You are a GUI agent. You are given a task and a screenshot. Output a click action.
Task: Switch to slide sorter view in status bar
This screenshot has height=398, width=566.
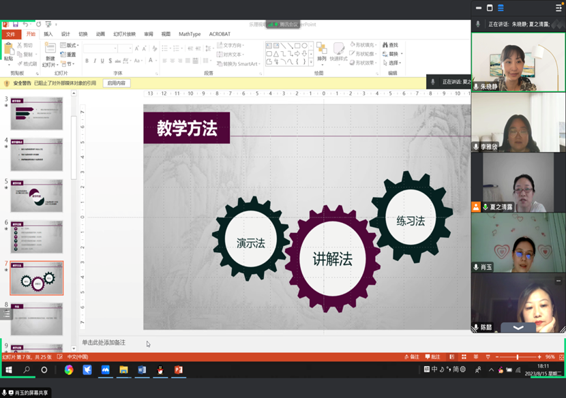pyautogui.click(x=462, y=356)
